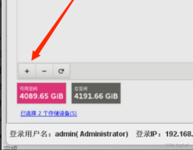Screen dimensions: 193x150
Task: Click the 登录用户名 label in status bar
Action: 29,134
